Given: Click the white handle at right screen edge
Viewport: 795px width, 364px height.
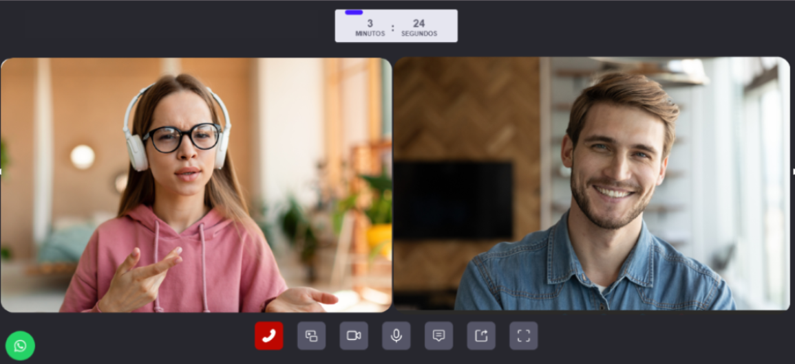Looking at the screenshot, I should pyautogui.click(x=794, y=172).
